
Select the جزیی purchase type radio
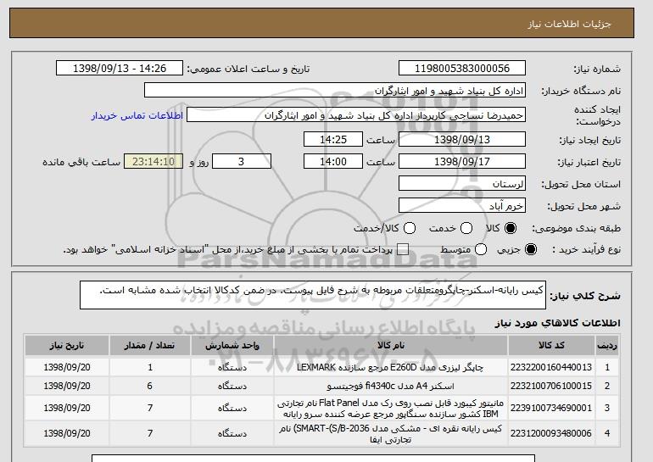pos(531,250)
